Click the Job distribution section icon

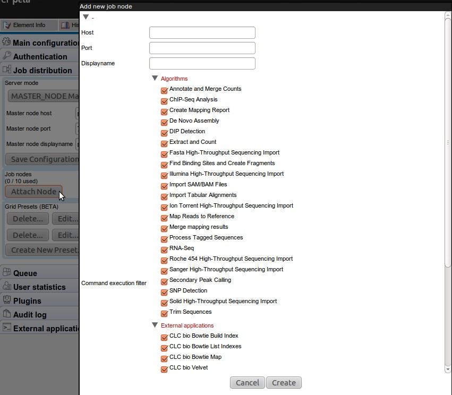(6, 70)
